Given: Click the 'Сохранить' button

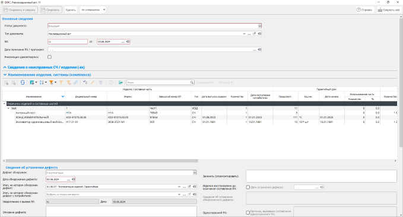Looking at the screenshot, I should [x=50, y=9].
